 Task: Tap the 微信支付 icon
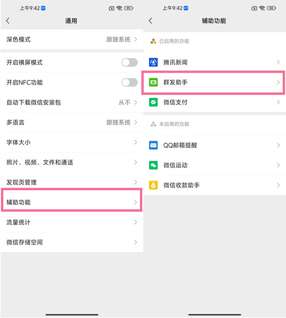(153, 103)
